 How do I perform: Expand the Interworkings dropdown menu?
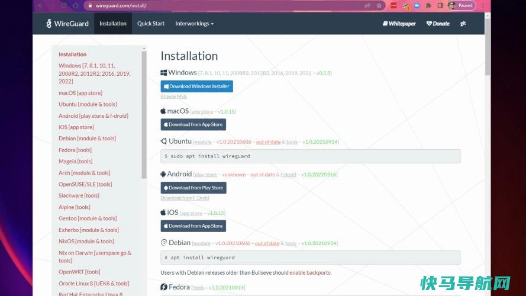(x=194, y=24)
